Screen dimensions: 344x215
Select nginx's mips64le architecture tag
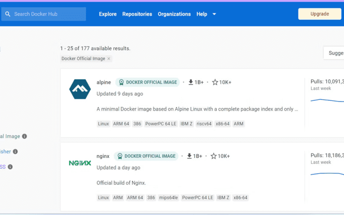169,198
